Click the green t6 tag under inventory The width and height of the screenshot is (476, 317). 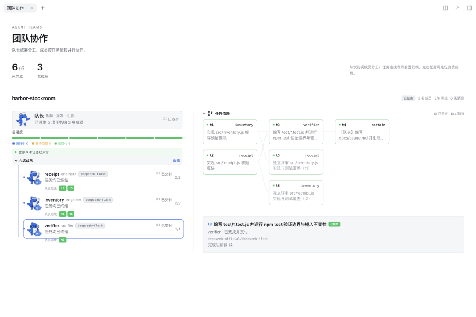(x=71, y=214)
